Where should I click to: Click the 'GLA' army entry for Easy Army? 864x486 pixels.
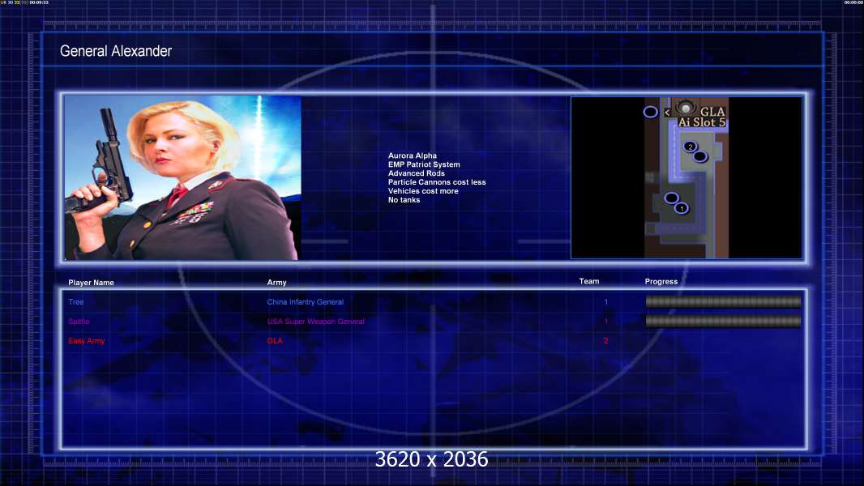coord(275,341)
